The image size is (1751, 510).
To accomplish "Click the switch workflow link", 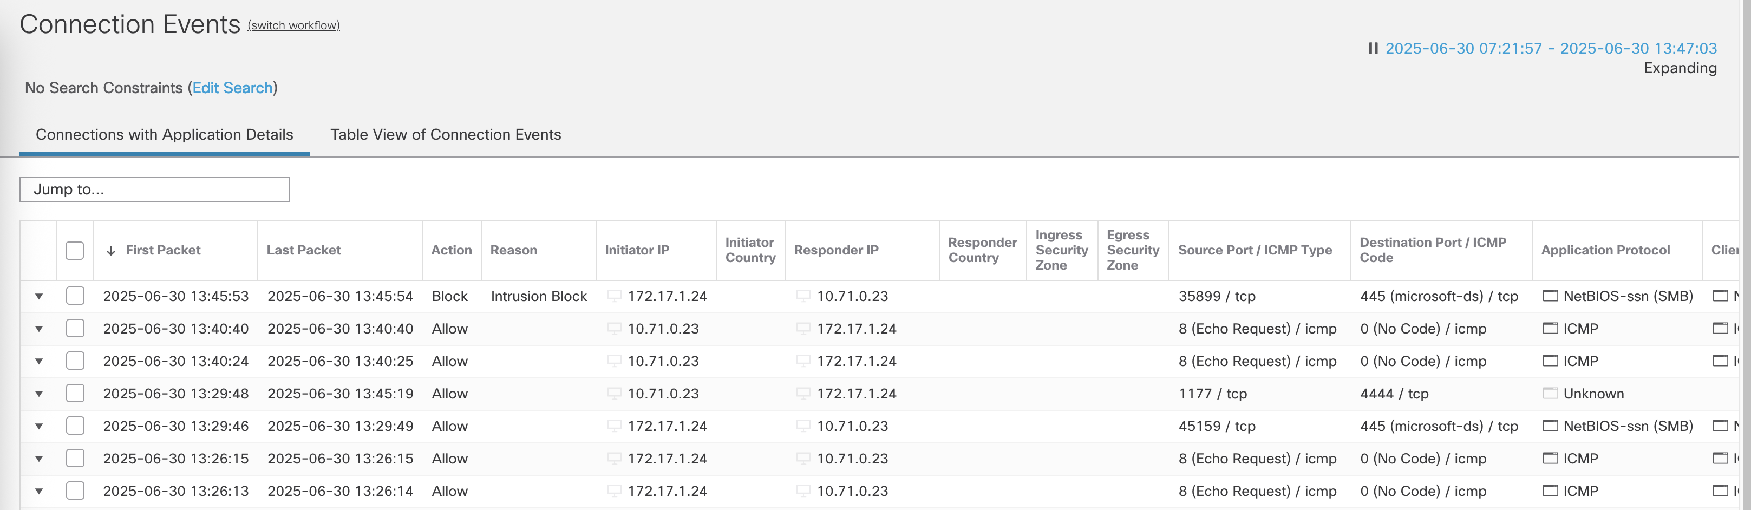I will pos(293,25).
